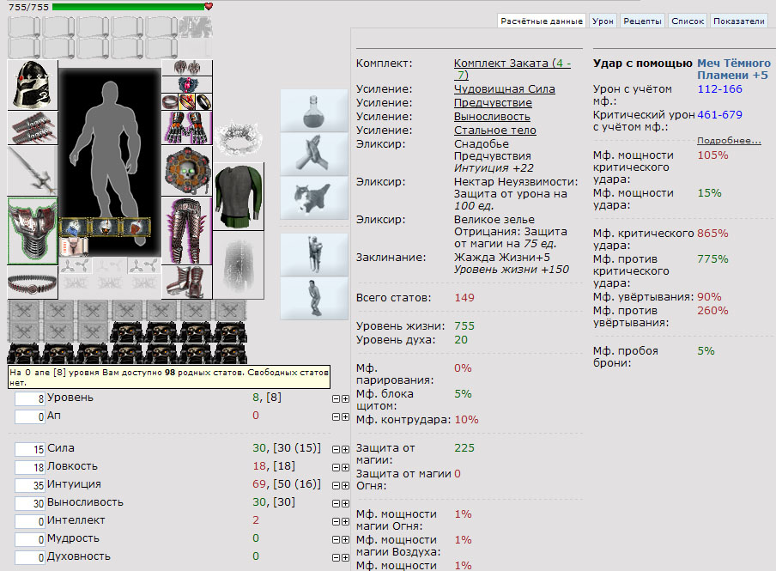Click the Выносливость value input field
Viewport: 776px width, 571px height.
point(30,504)
